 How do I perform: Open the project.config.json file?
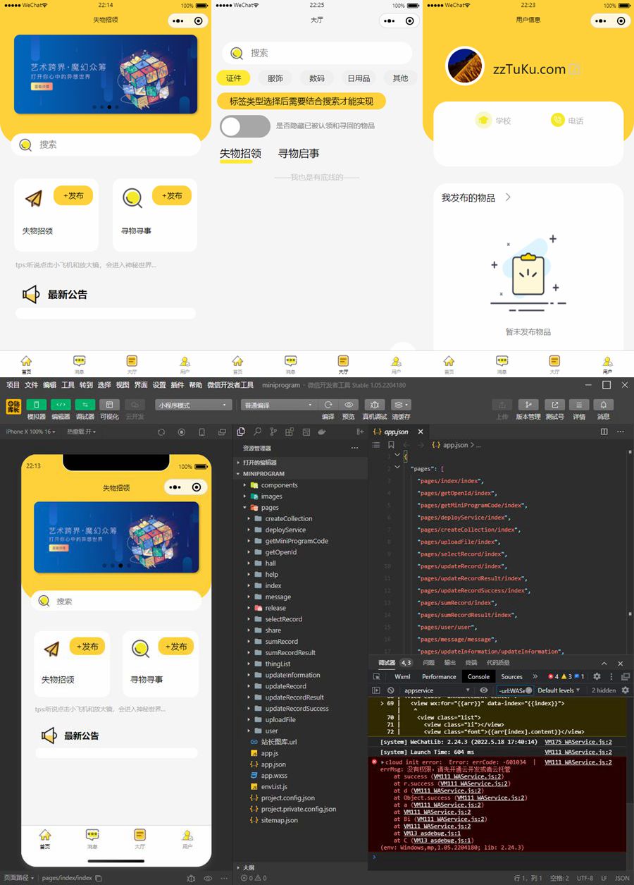(288, 798)
